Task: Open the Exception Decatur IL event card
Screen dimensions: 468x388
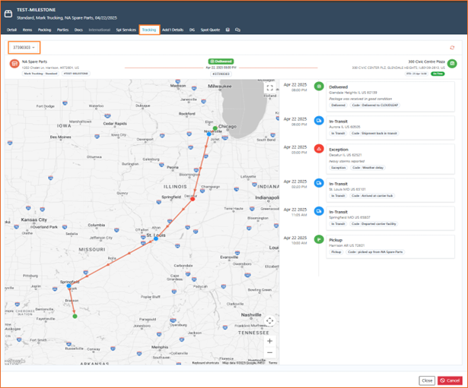Action: [x=390, y=159]
